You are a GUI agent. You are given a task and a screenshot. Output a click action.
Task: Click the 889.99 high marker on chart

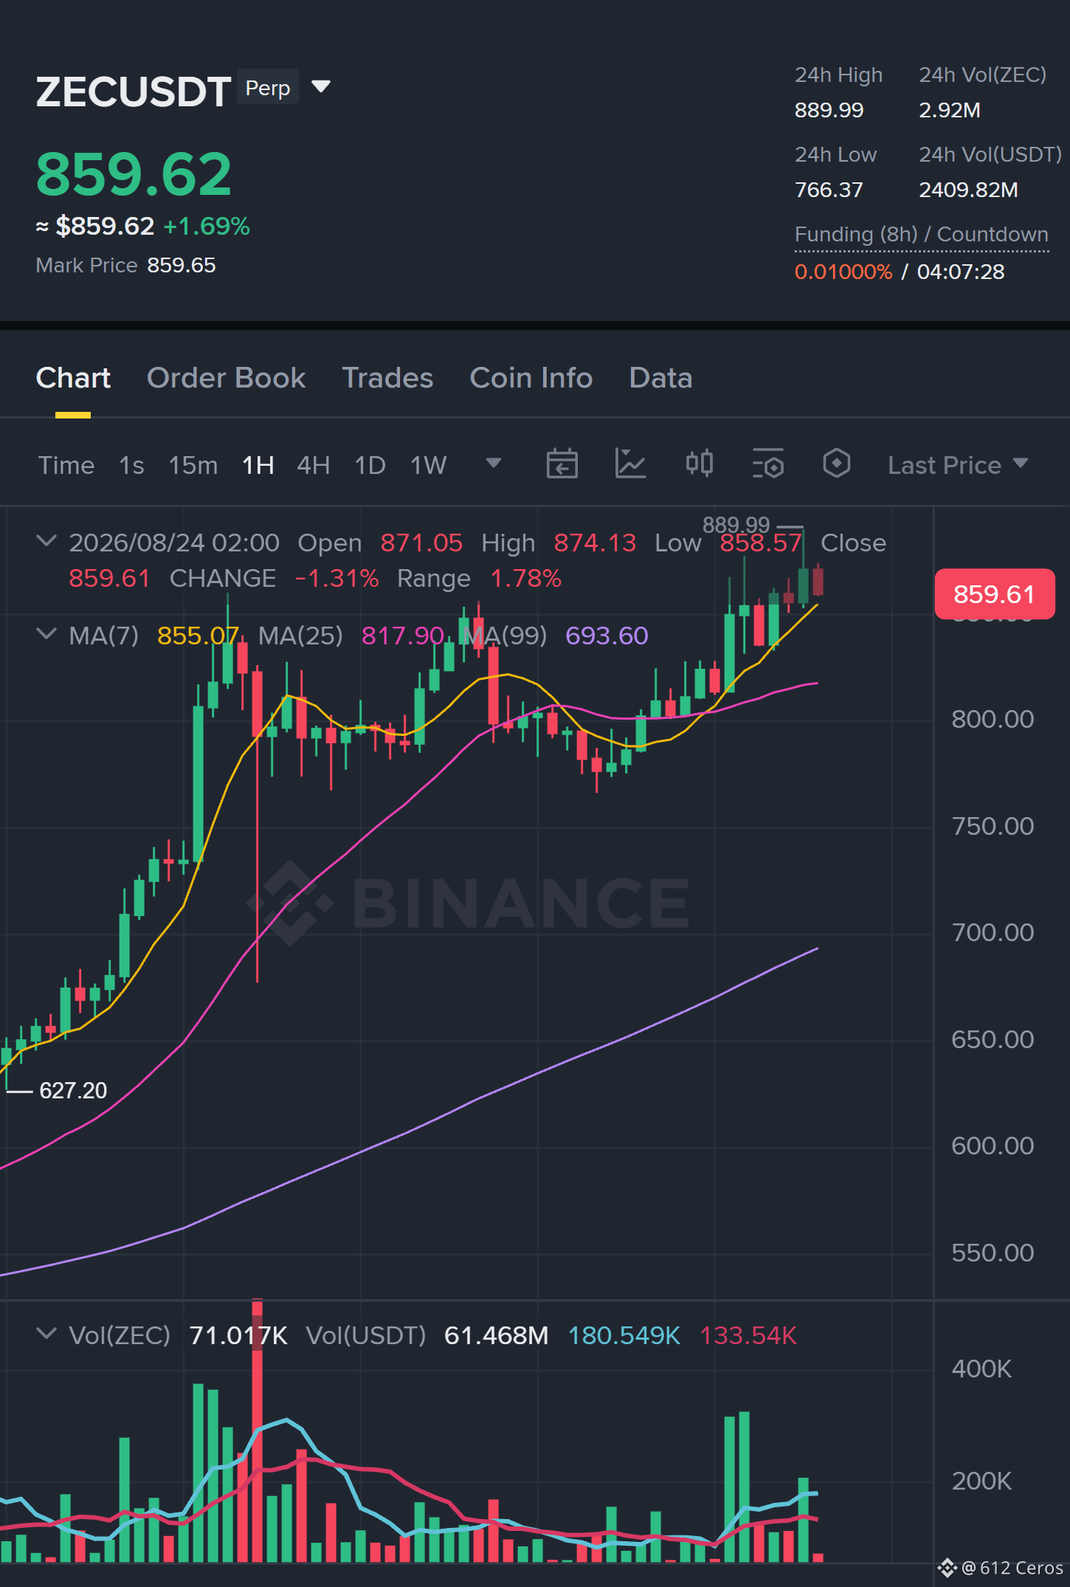736,525
